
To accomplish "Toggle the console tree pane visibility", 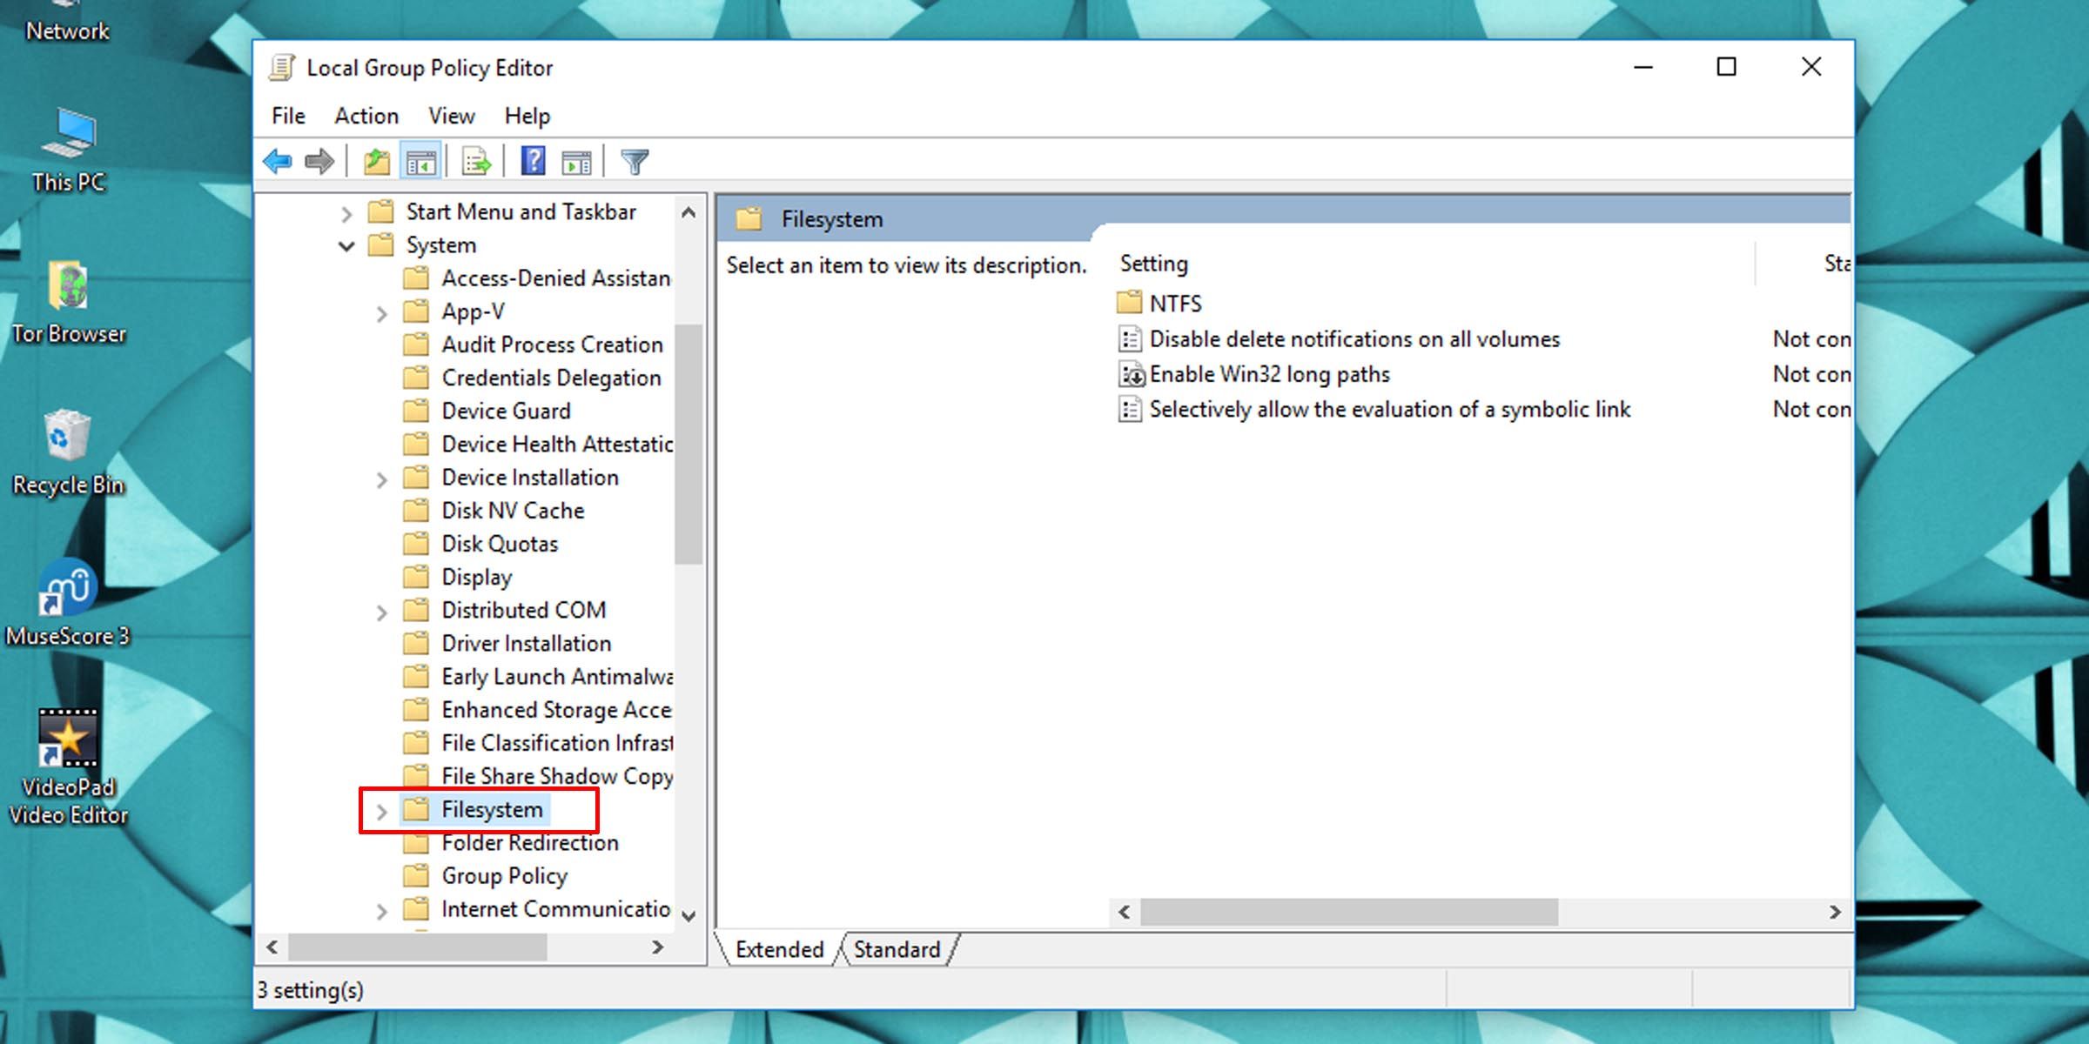I will [x=420, y=160].
